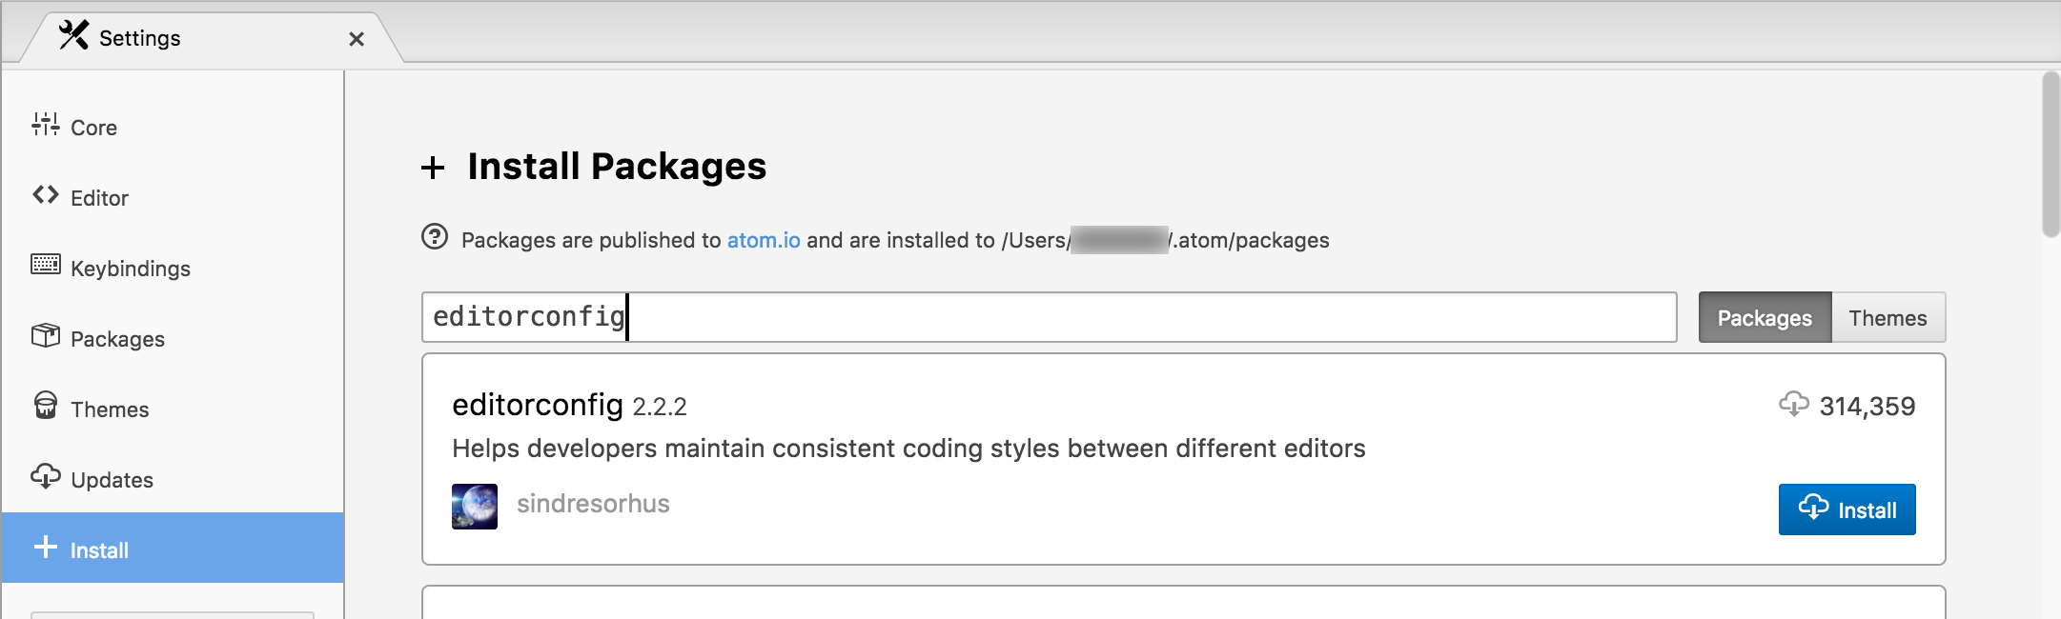2061x619 pixels.
Task: Focus the package search field containing editorconfig
Action: 1049,317
